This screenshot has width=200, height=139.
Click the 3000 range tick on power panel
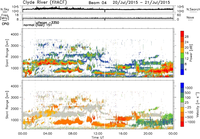point(15,46)
